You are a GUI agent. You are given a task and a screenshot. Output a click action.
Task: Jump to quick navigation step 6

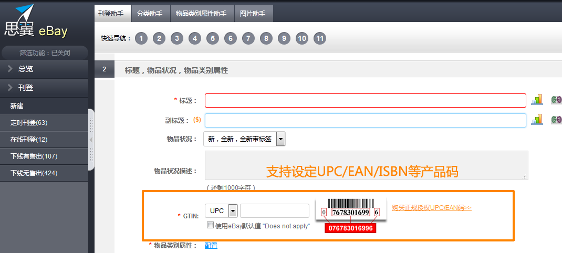click(x=231, y=38)
